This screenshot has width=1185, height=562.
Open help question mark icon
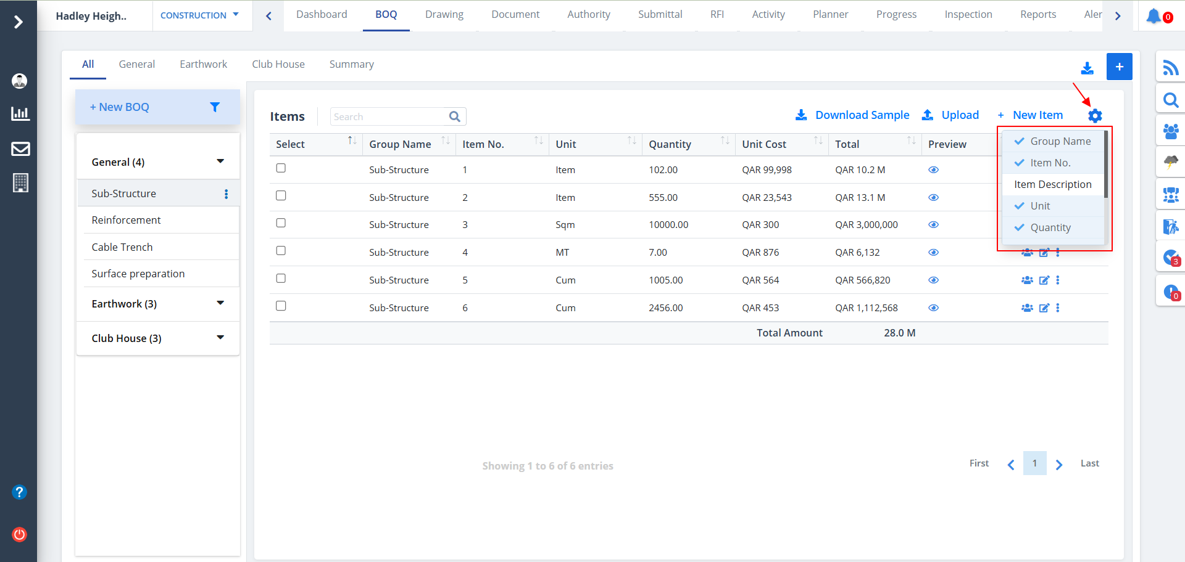point(20,492)
